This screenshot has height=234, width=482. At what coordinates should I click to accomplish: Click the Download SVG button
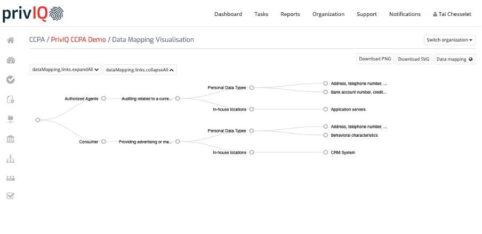tap(414, 59)
